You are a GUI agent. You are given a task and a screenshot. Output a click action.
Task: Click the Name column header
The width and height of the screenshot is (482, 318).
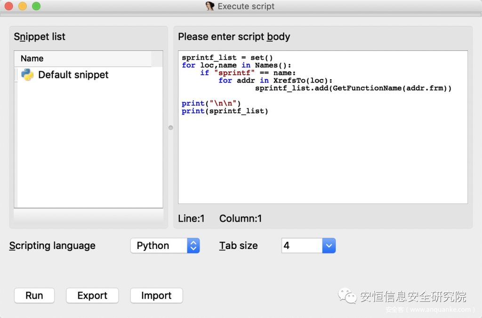(x=32, y=59)
